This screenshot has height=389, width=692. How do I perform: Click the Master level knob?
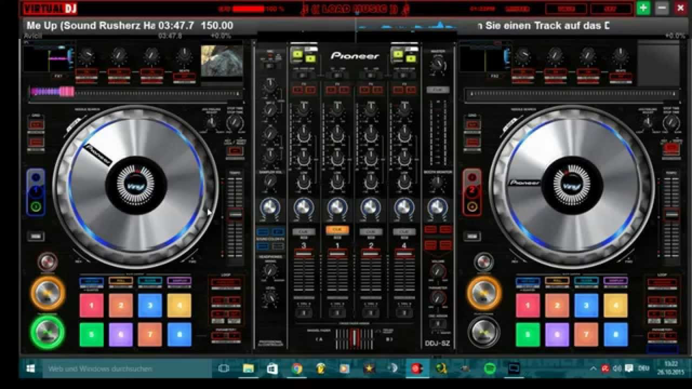438,65
